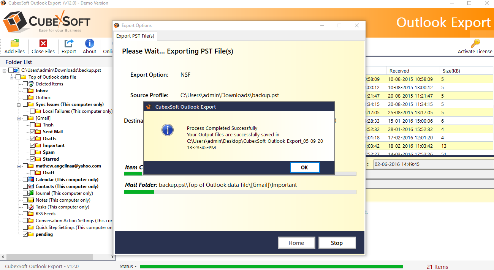Viewport: 494px width, 270px height.
Task: Click the Received column header
Action: click(x=413, y=71)
